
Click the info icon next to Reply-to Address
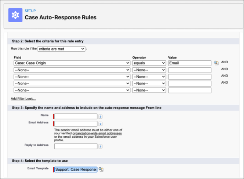pyautogui.click(x=101, y=146)
